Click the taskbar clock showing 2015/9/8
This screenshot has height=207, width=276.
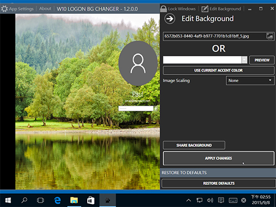pos(261,200)
